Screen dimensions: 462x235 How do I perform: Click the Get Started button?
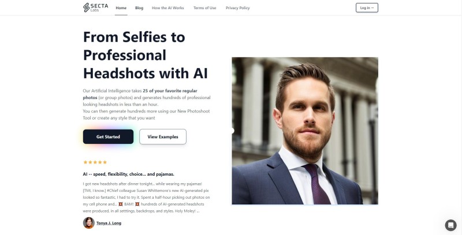108,137
